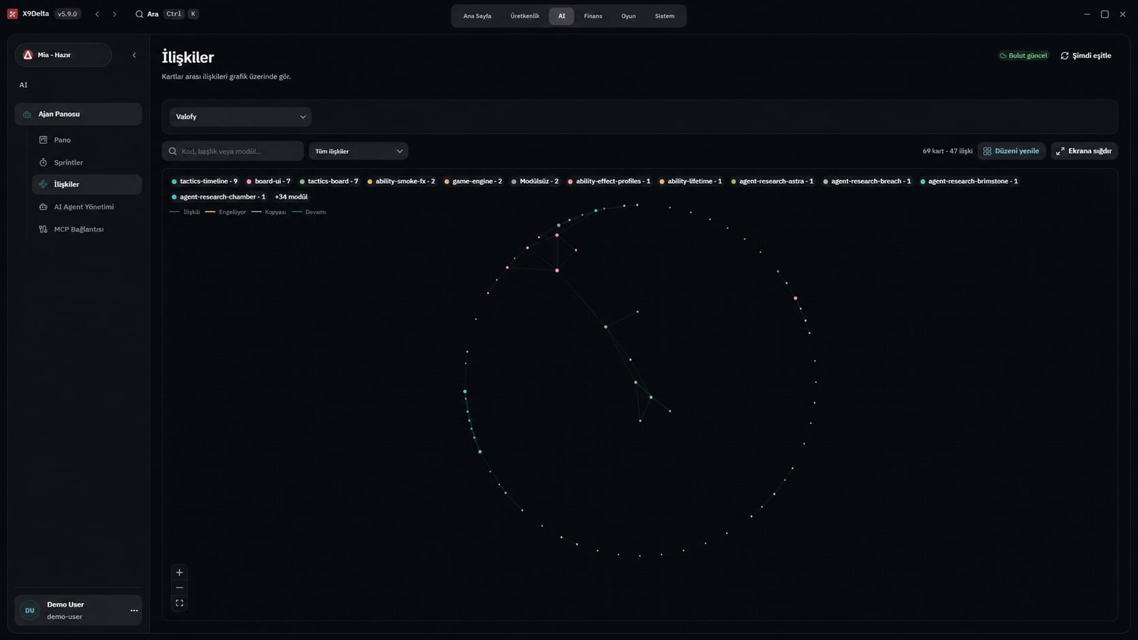Filter by agent-research-chamber - 1 module
Screen dimensions: 1138x640
(218, 197)
